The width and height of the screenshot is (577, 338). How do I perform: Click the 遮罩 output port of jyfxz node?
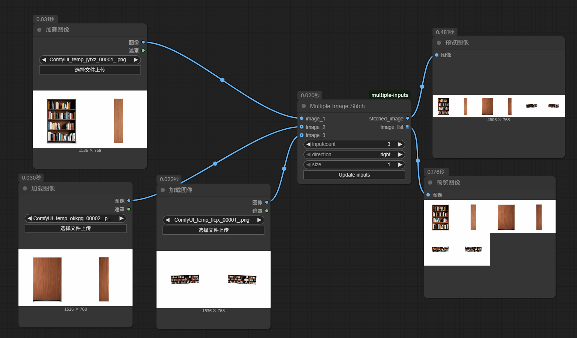click(x=143, y=51)
